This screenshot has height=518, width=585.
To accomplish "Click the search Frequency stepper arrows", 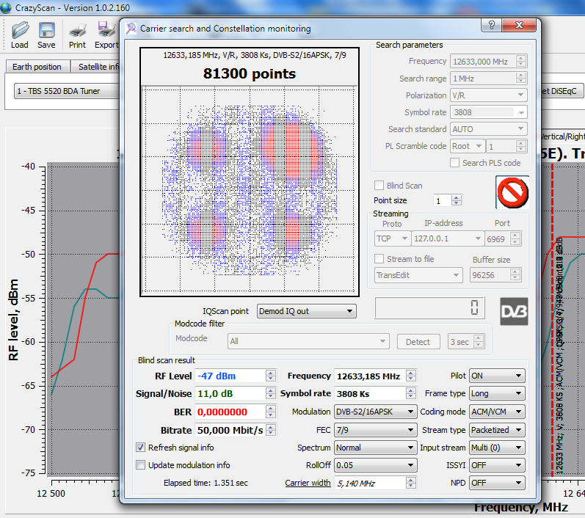I will click(x=521, y=61).
